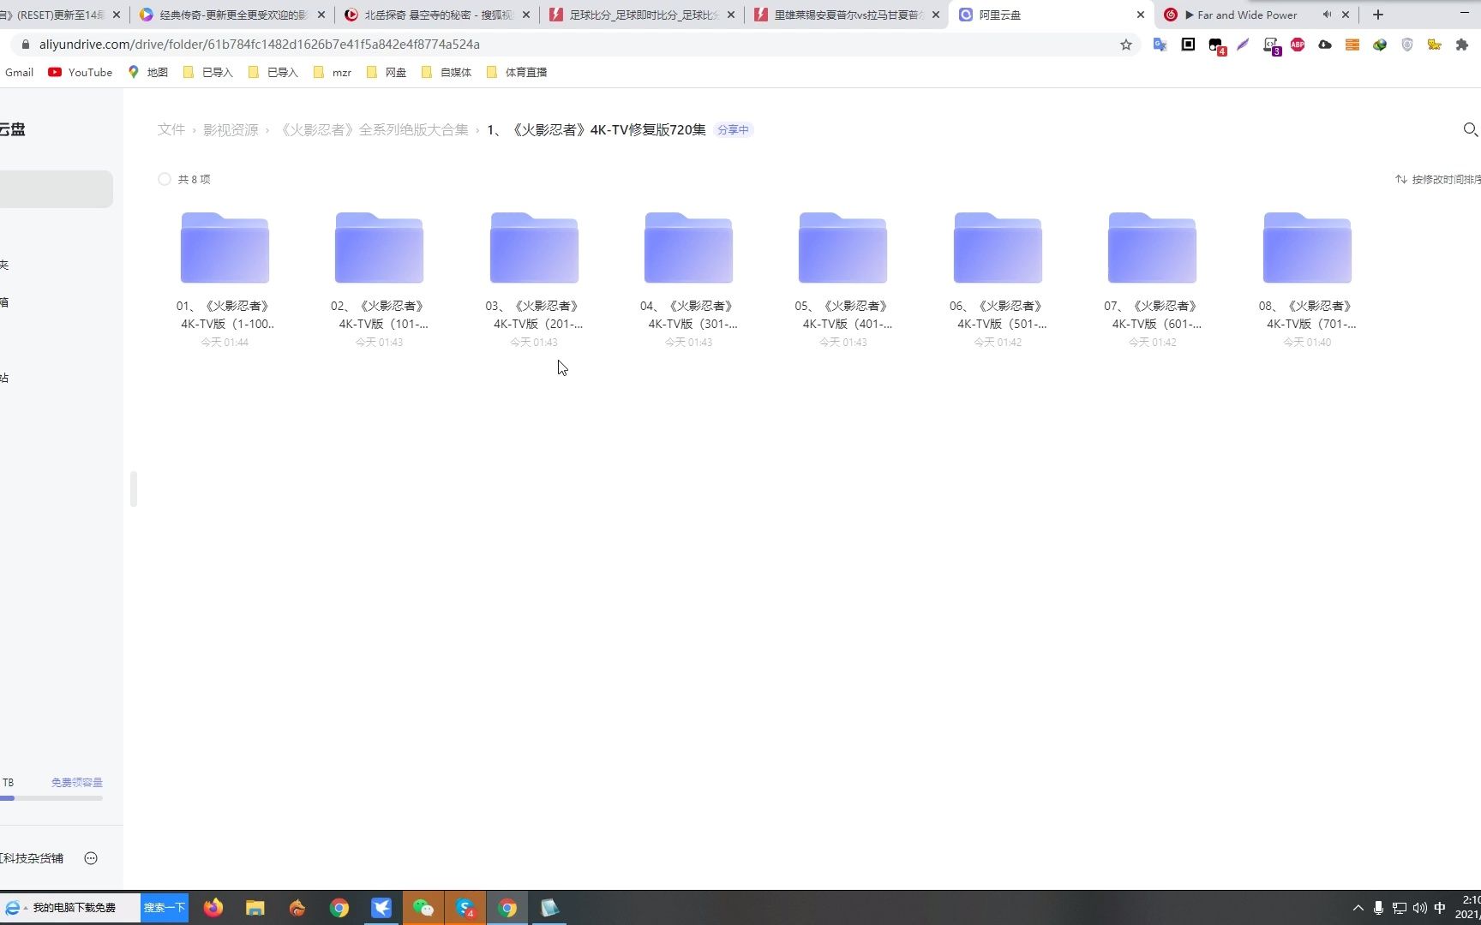Open the more options circle next to 科技杂货铺
This screenshot has width=1481, height=925.
(91, 858)
